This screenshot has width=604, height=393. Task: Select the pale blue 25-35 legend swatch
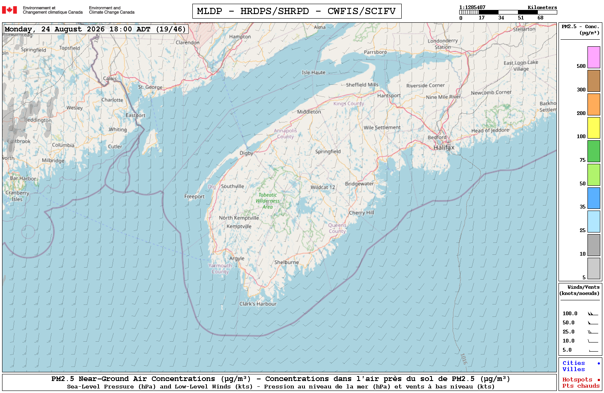(594, 222)
